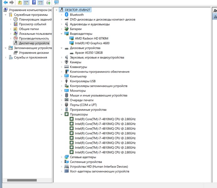Expand the Контроллеры USB category
The height and width of the screenshot is (188, 217).
click(62, 81)
